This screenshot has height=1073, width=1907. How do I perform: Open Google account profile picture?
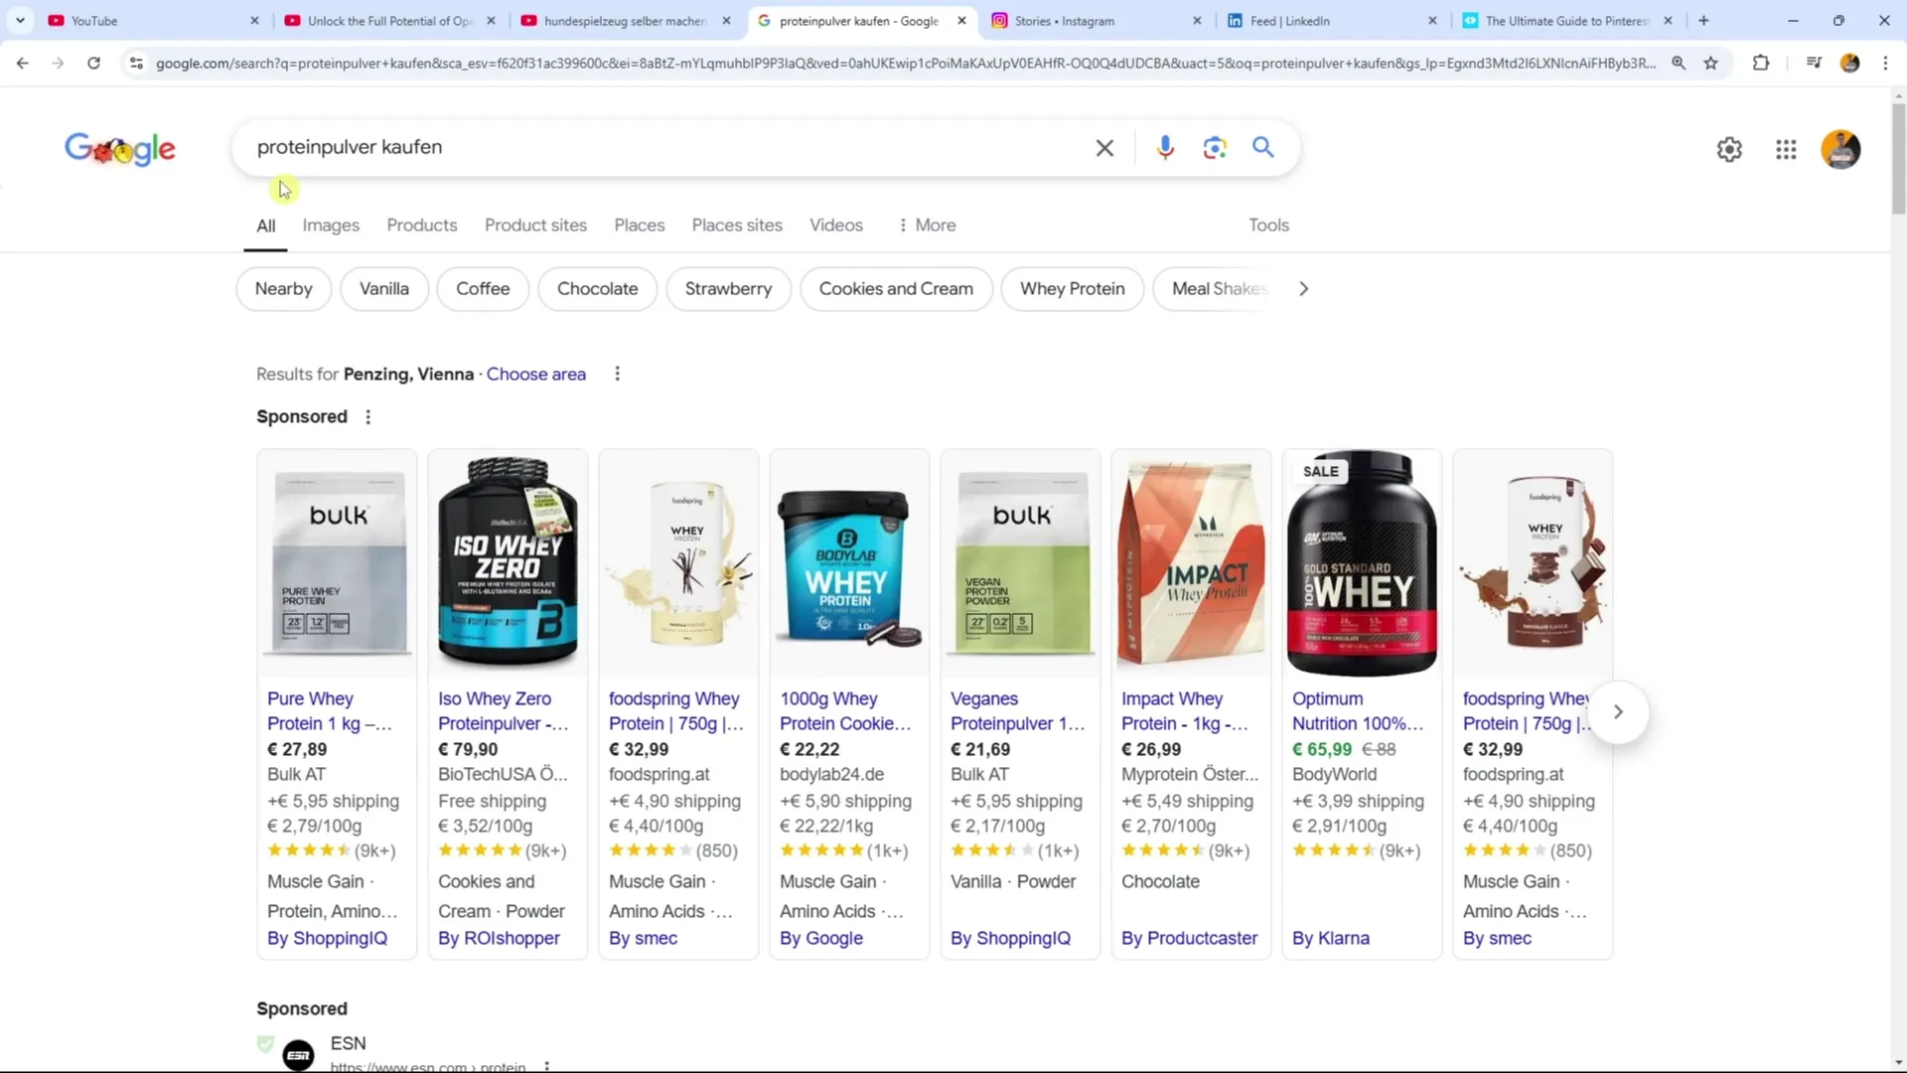[x=1840, y=149]
